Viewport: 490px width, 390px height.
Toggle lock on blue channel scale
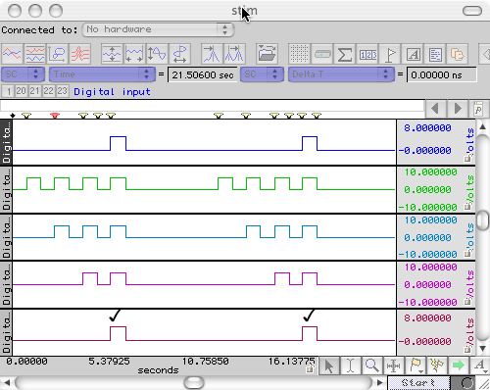pyautogui.click(x=467, y=159)
